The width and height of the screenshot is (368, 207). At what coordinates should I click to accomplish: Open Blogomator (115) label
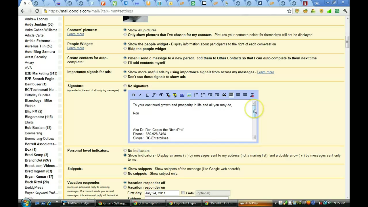(x=39, y=117)
